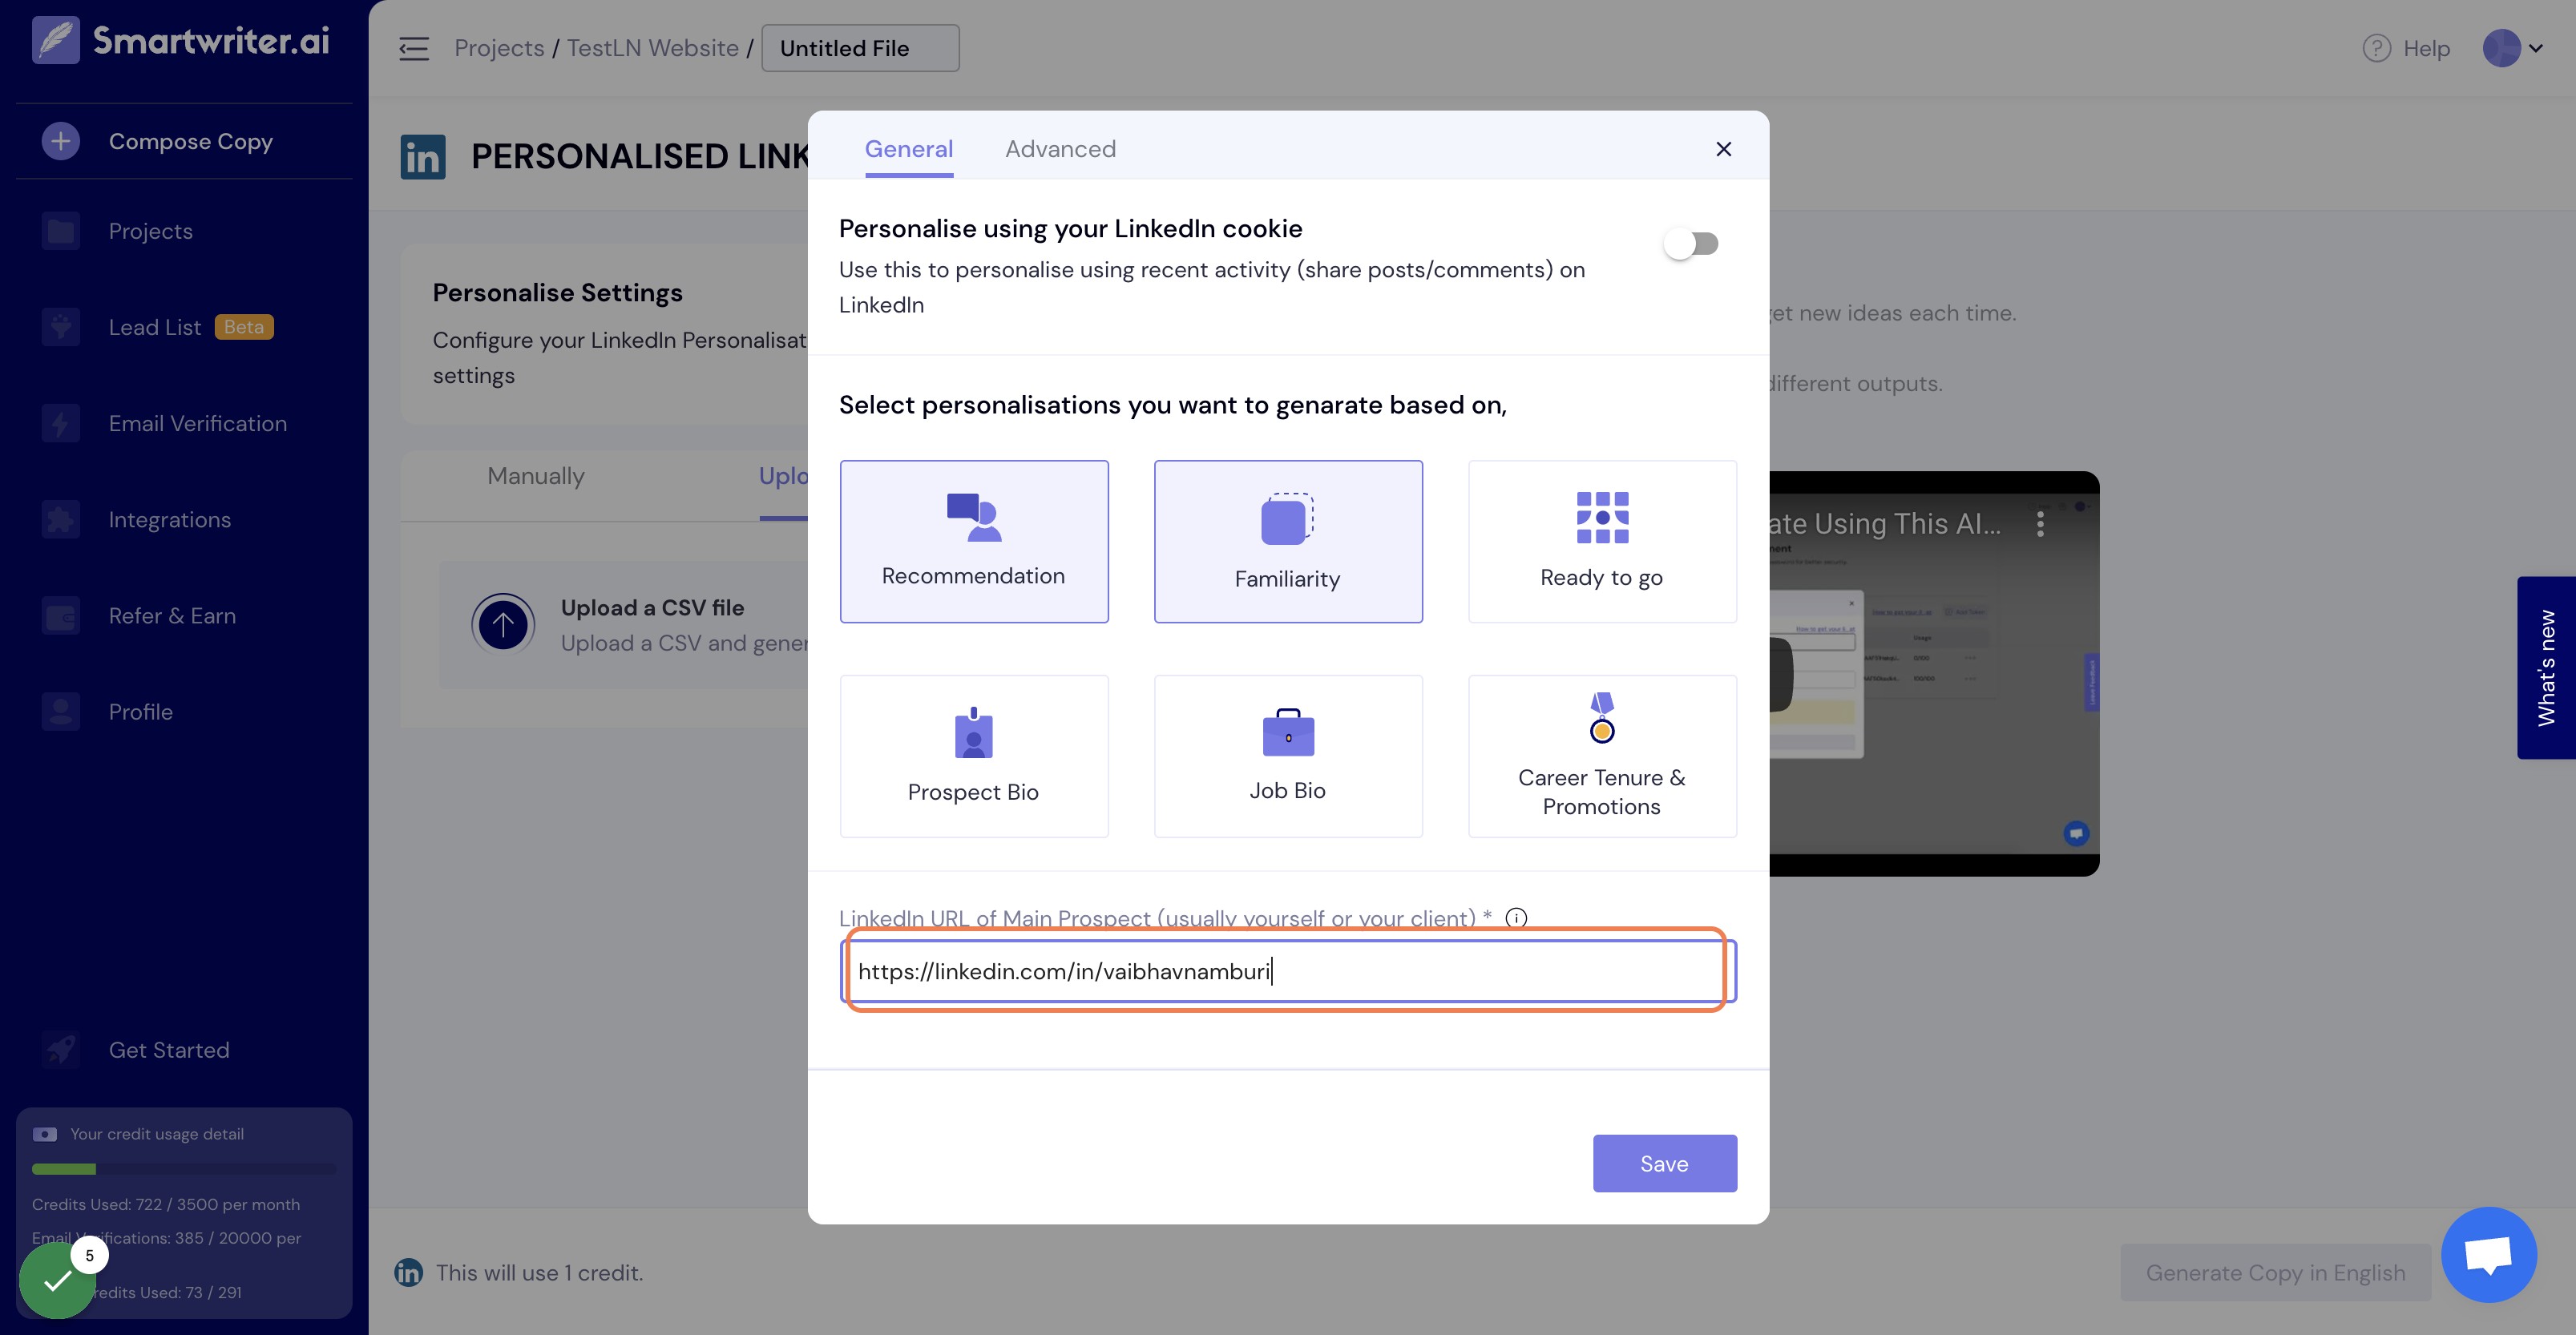The image size is (2576, 1335).
Task: Enable the Ready to go personalisation
Action: point(1602,541)
